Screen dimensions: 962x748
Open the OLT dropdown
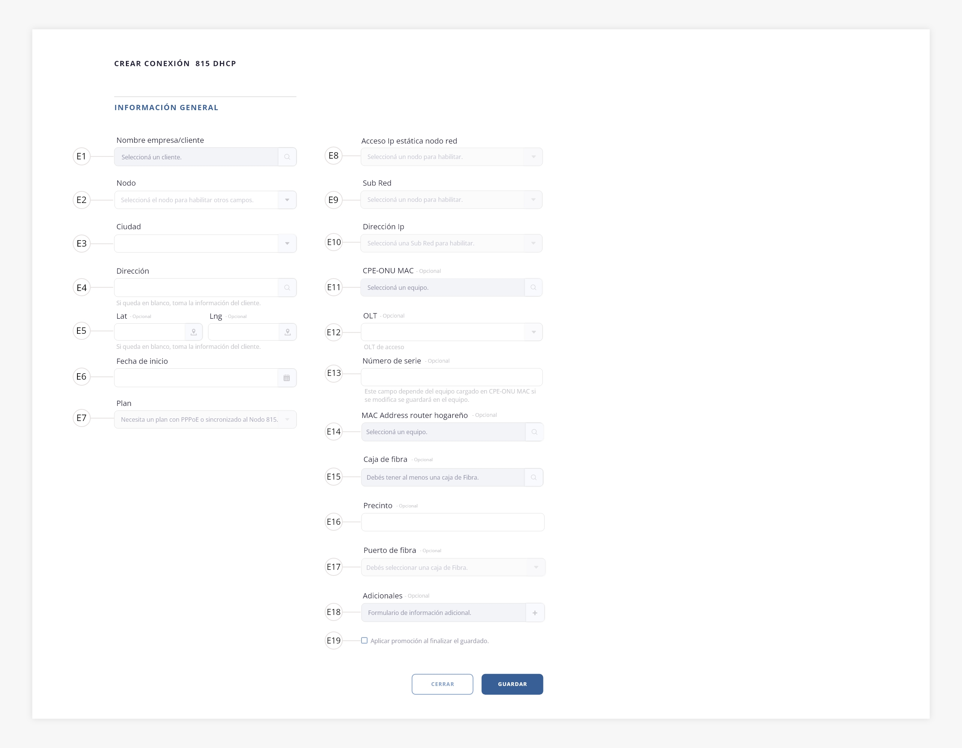coord(533,332)
